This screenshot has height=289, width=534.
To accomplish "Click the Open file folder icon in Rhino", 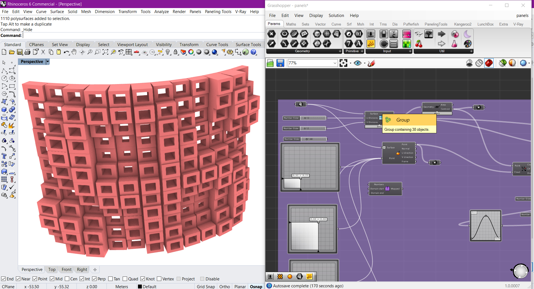I will tap(12, 52).
